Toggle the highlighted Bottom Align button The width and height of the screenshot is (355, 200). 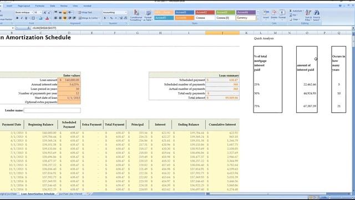point(64,12)
